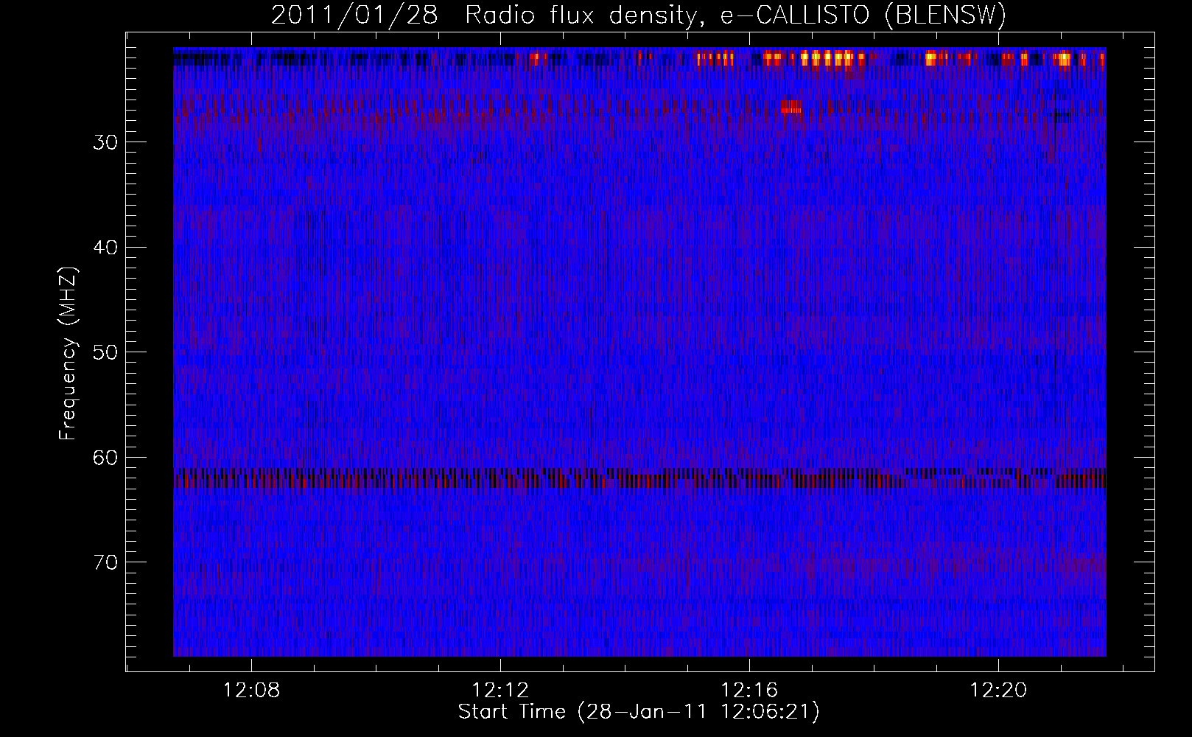Click the 'Frequency (MHZ)' axis label
The image size is (1192, 737).
(x=69, y=353)
